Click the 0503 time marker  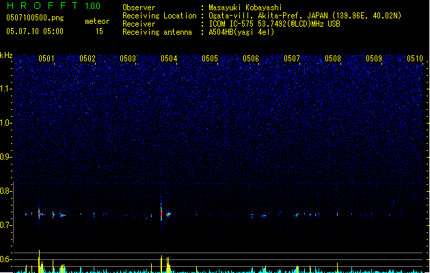point(128,59)
